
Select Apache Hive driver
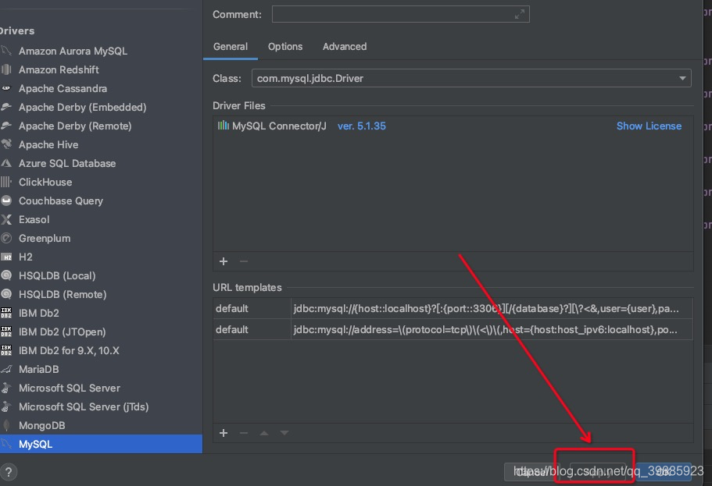point(101,144)
